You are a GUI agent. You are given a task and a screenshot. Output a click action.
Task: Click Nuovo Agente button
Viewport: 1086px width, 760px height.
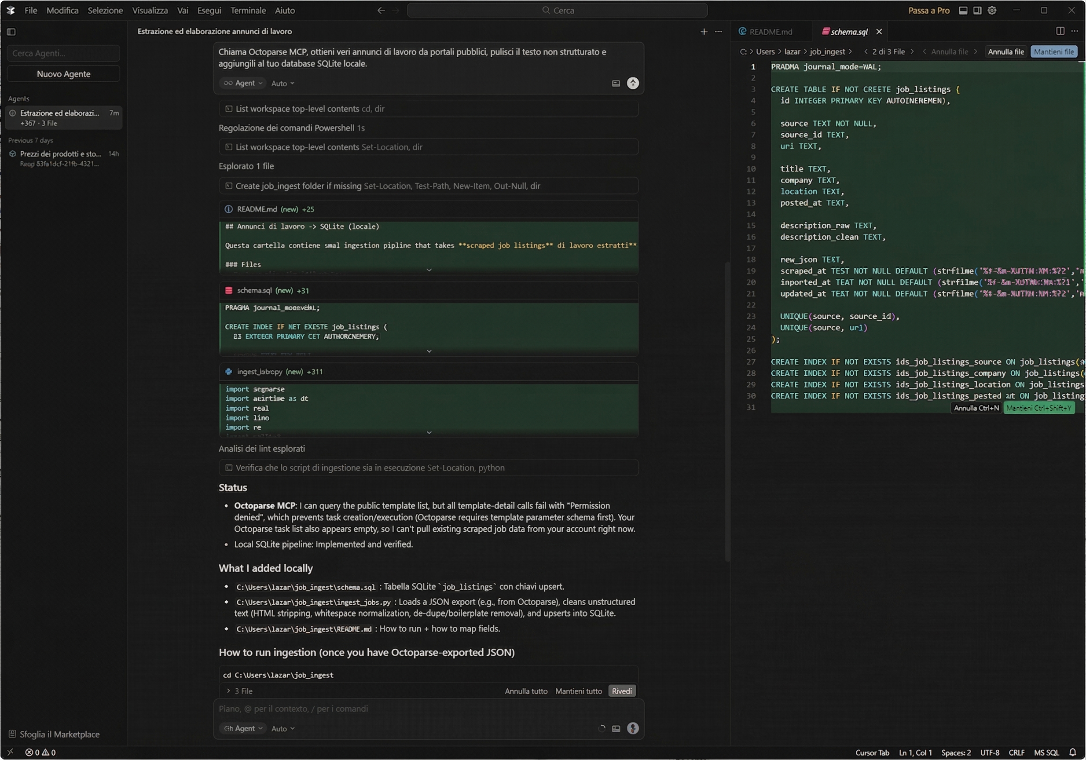click(x=63, y=74)
